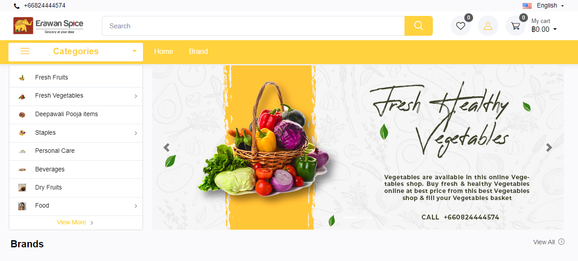Screen dimensions: 578x261
Task: Click the Erawan Spice logo
Action: 48,26
